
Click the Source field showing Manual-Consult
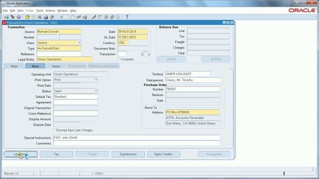(59, 32)
